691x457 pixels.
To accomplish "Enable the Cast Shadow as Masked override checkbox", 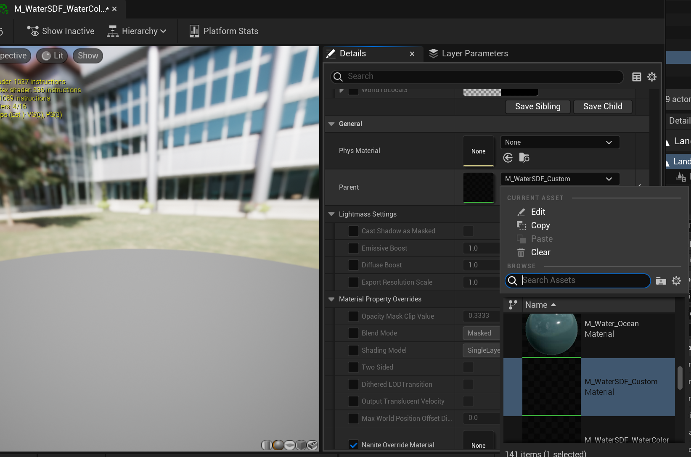I will click(353, 231).
